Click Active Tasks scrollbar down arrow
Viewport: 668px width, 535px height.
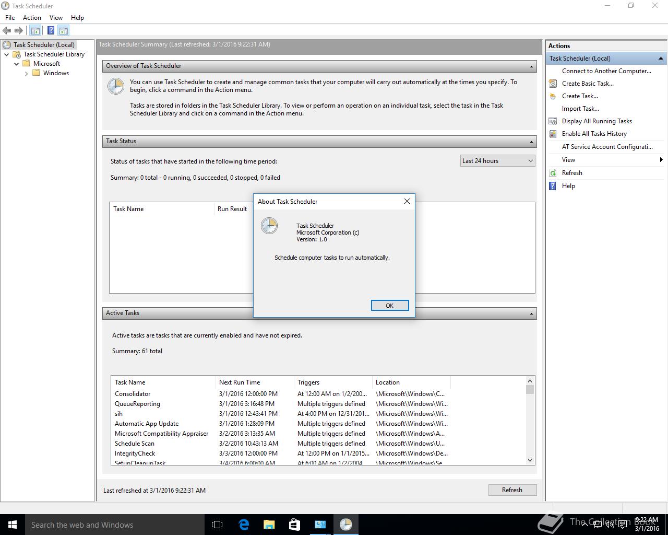point(530,460)
